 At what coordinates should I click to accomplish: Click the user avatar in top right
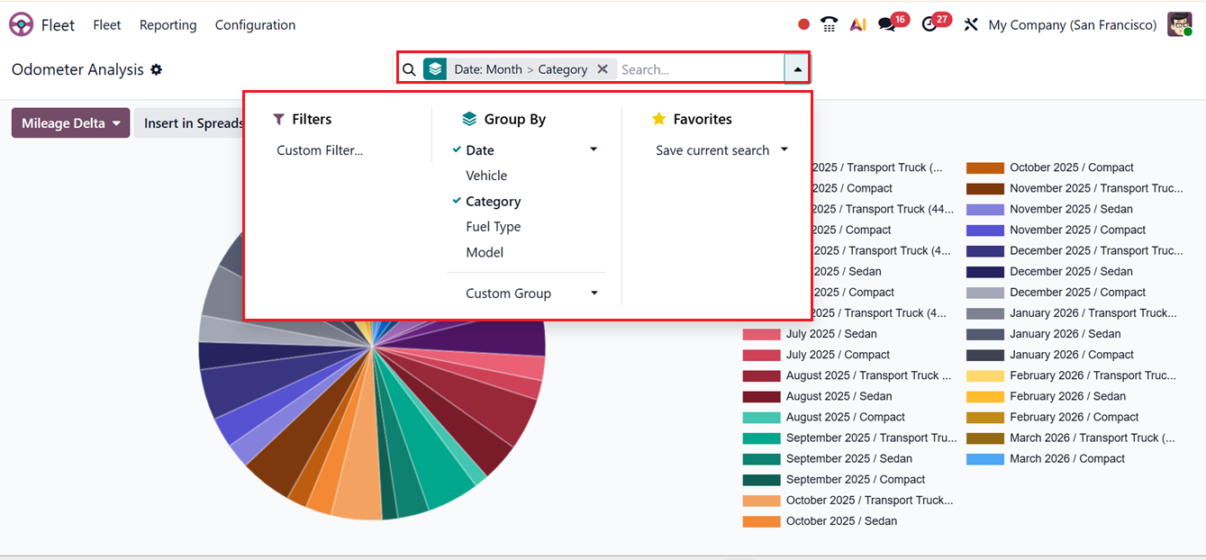(x=1180, y=25)
